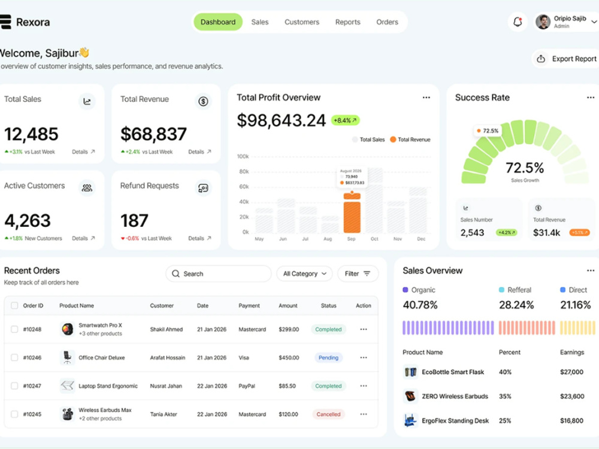
Task: Open the Customers tab
Action: pos(302,22)
